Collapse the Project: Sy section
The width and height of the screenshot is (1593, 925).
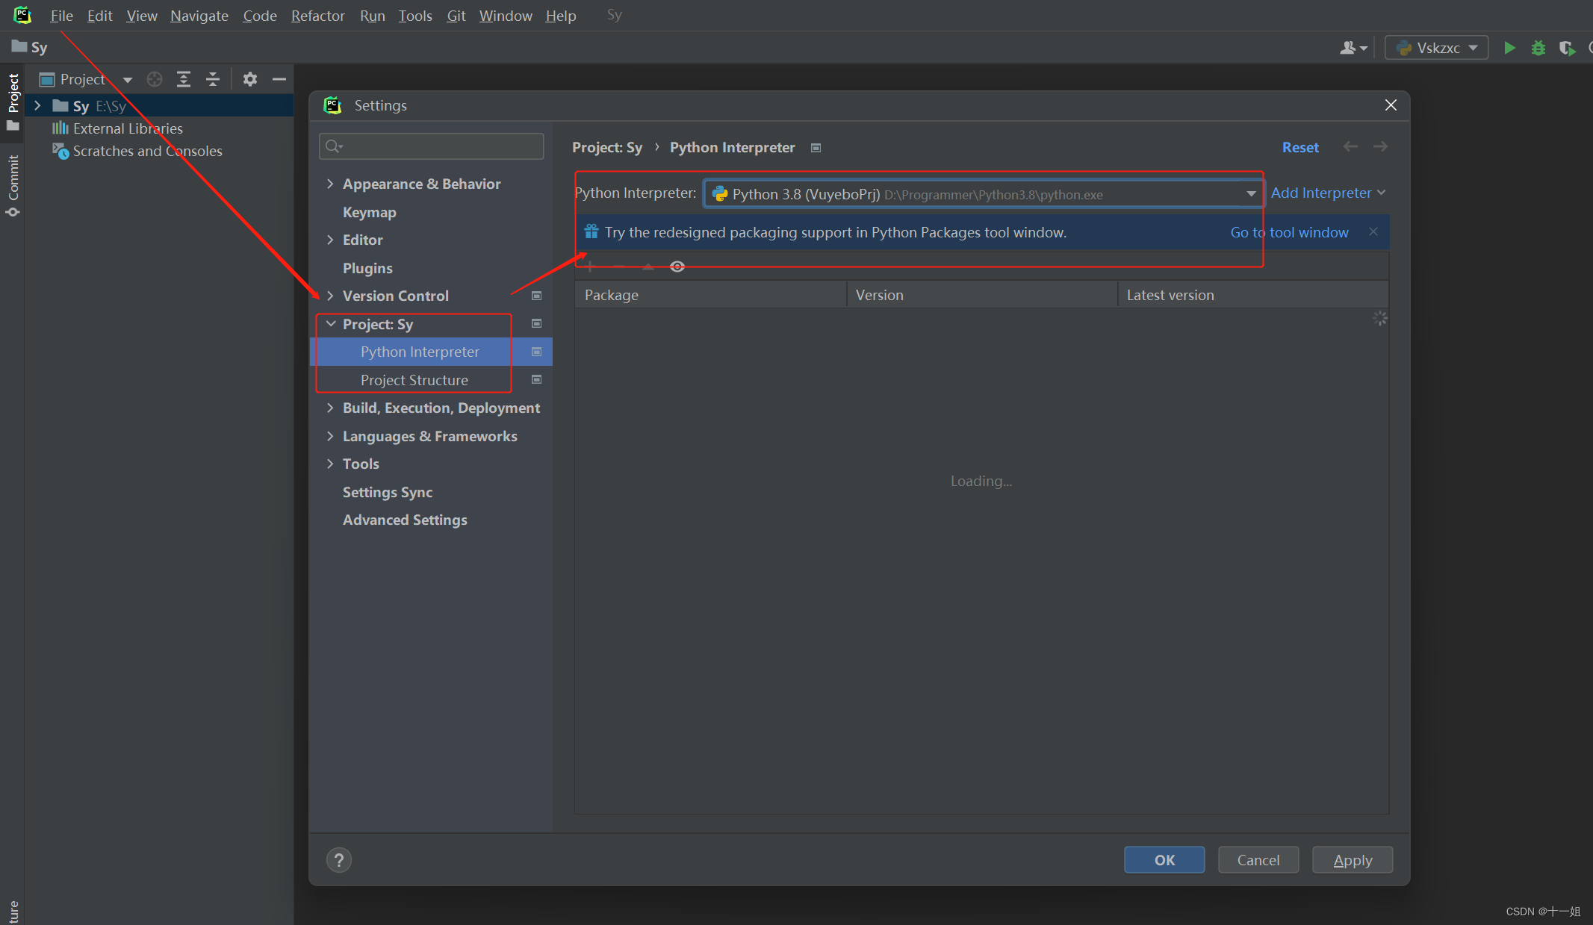(330, 324)
